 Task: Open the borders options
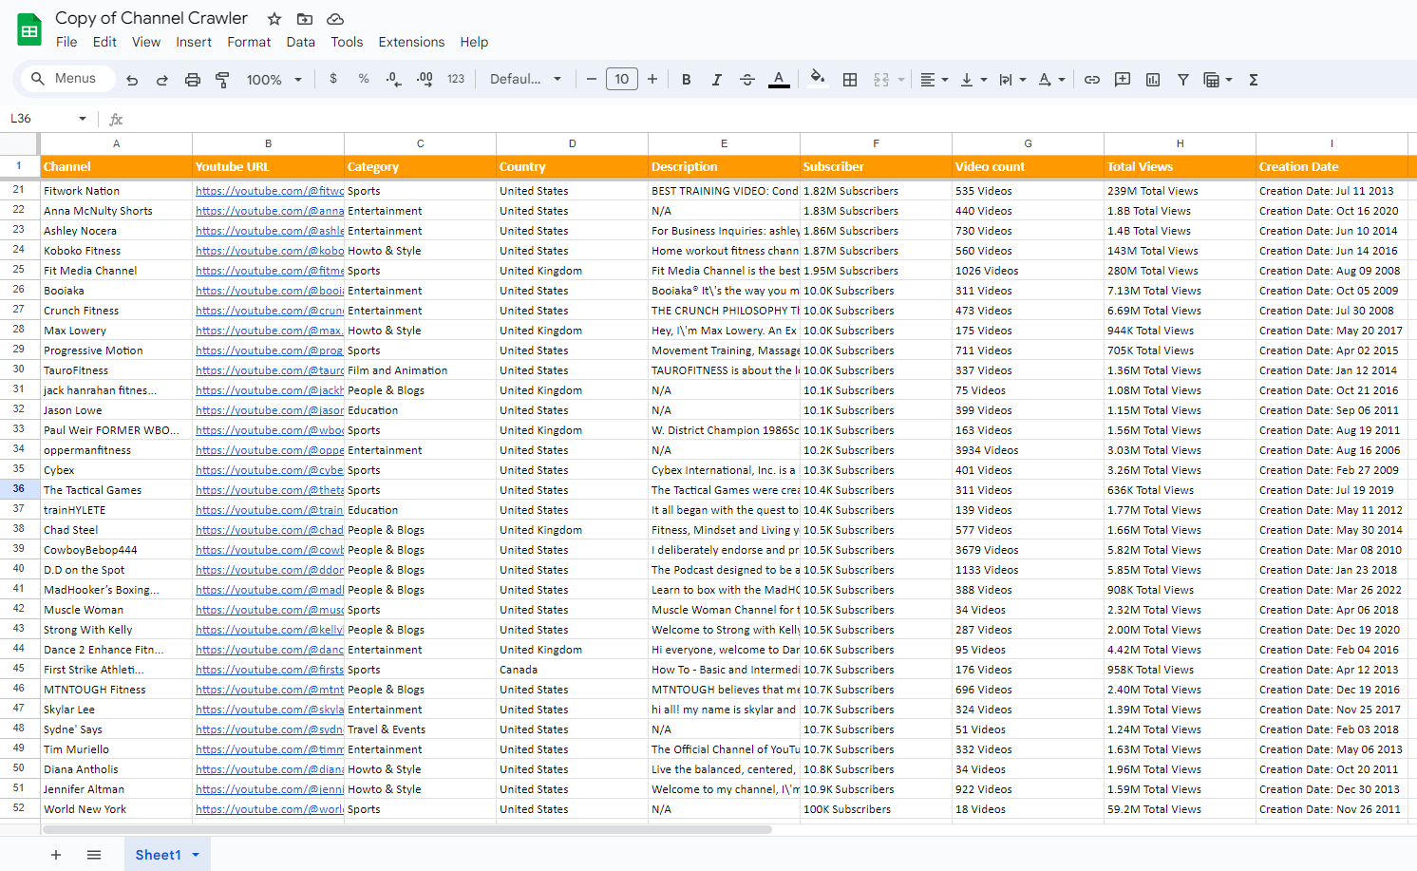(x=850, y=80)
